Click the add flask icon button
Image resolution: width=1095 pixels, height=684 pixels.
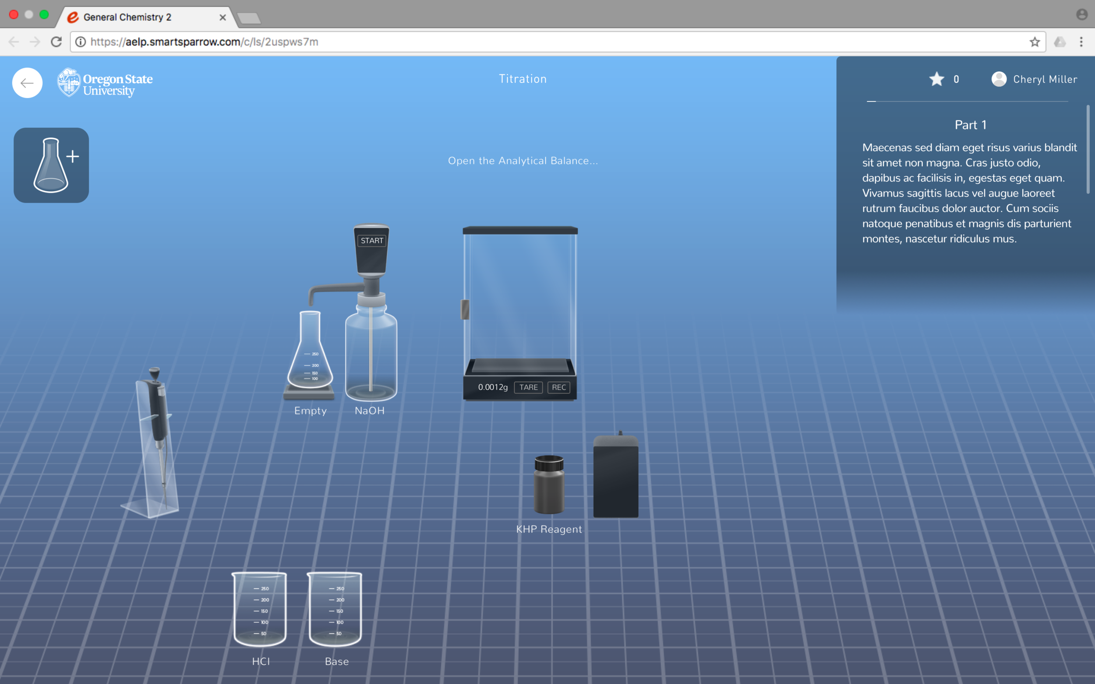(x=51, y=165)
